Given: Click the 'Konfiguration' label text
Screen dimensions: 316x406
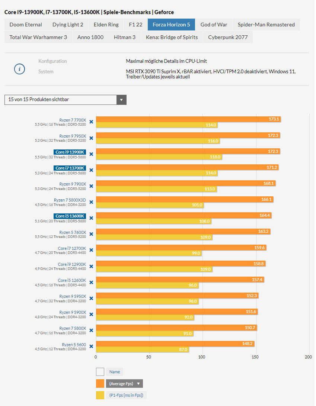Looking at the screenshot, I should click(52, 61).
